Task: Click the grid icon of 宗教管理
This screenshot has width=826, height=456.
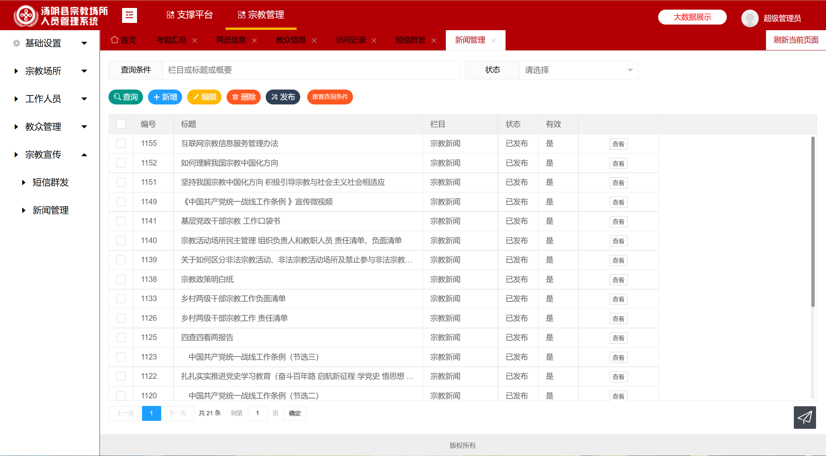Action: 241,15
